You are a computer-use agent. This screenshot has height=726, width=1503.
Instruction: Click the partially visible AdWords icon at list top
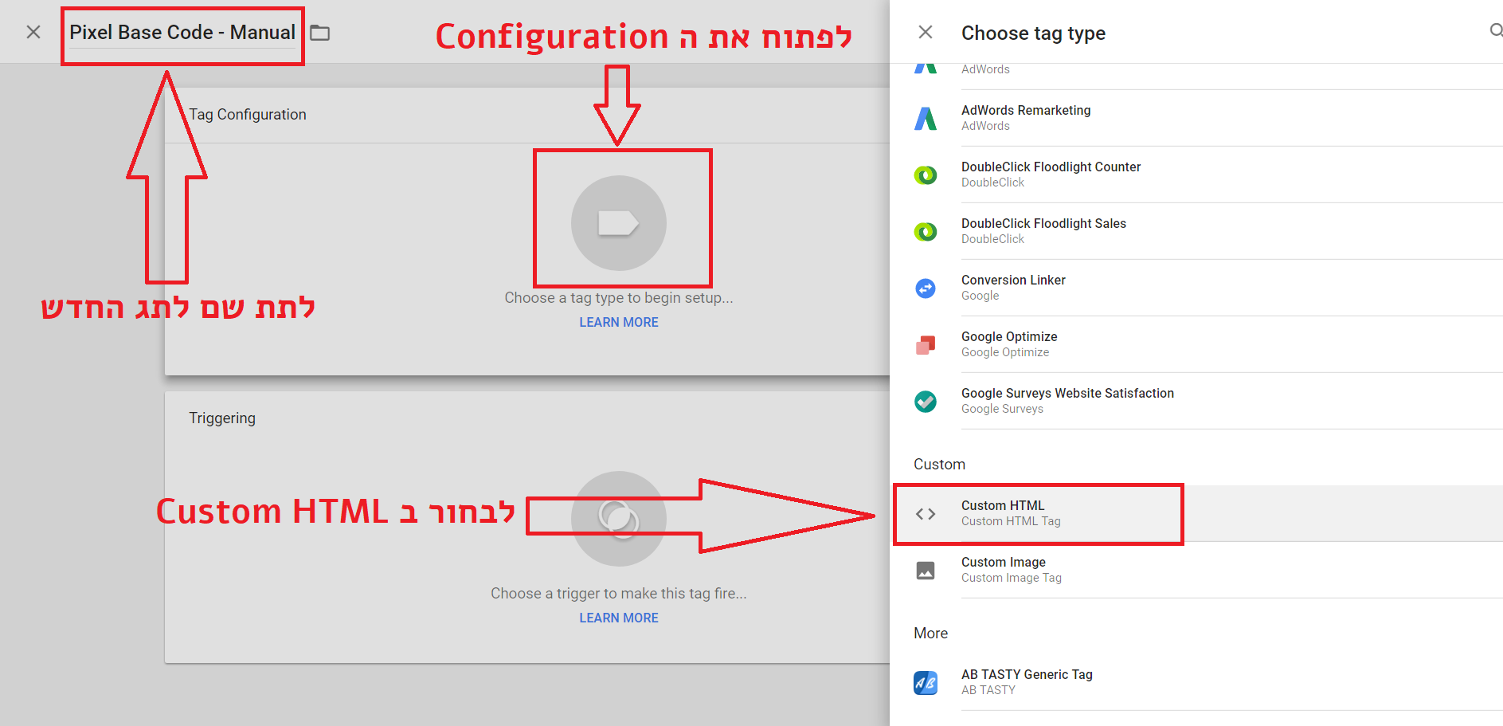pos(926,69)
